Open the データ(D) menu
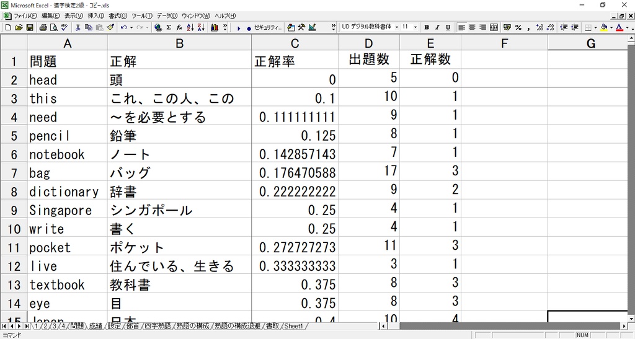The width and height of the screenshot is (635, 339). click(167, 15)
